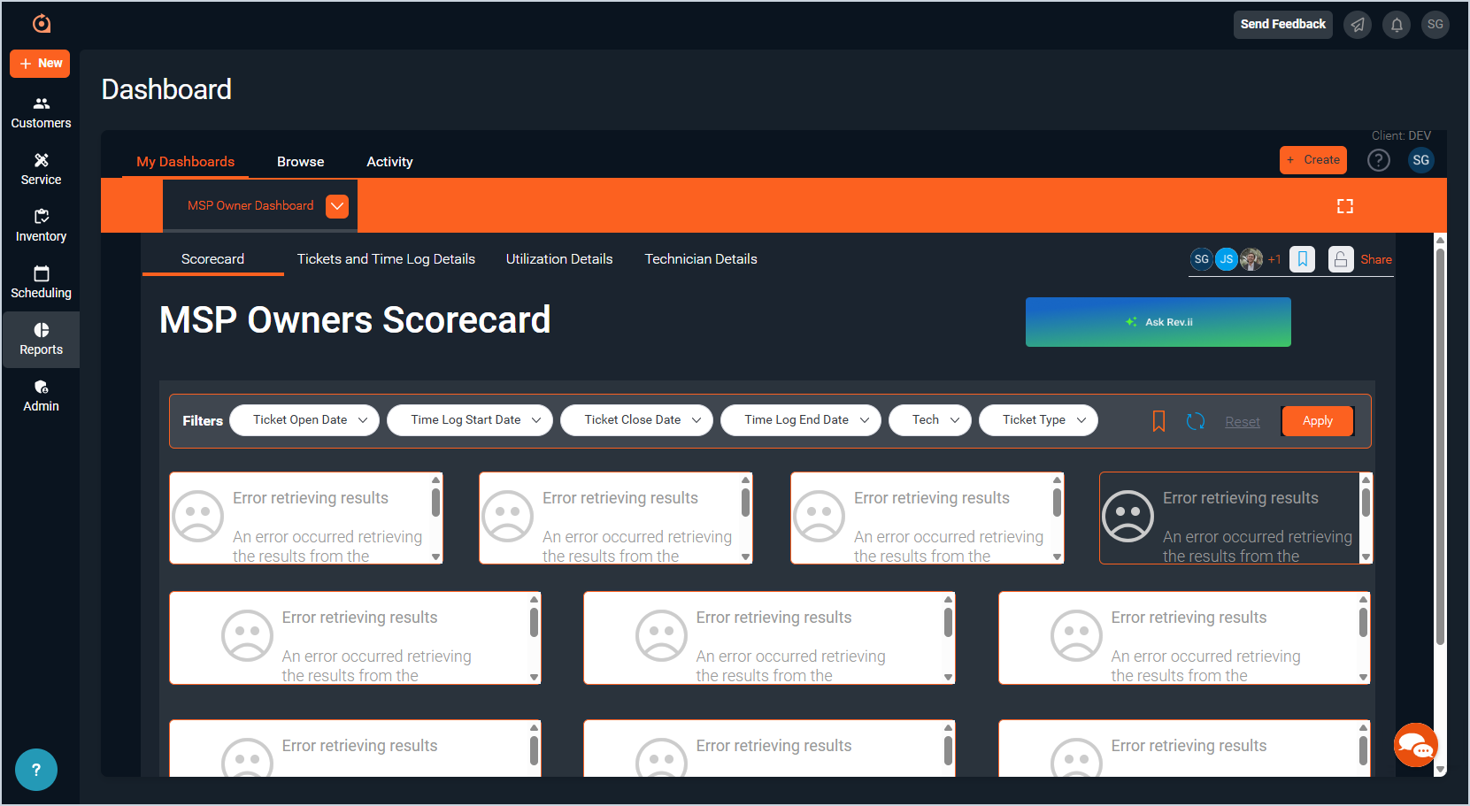Click the +1 additional collaborators indicator
This screenshot has height=806, width=1470.
point(1274,259)
